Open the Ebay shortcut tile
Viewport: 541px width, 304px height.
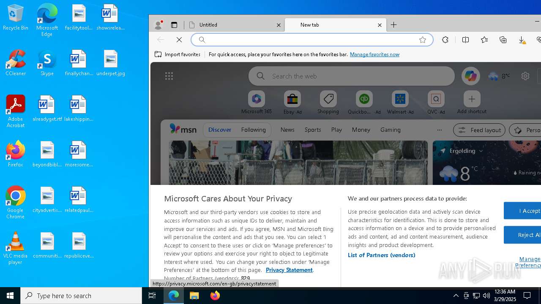point(292,103)
